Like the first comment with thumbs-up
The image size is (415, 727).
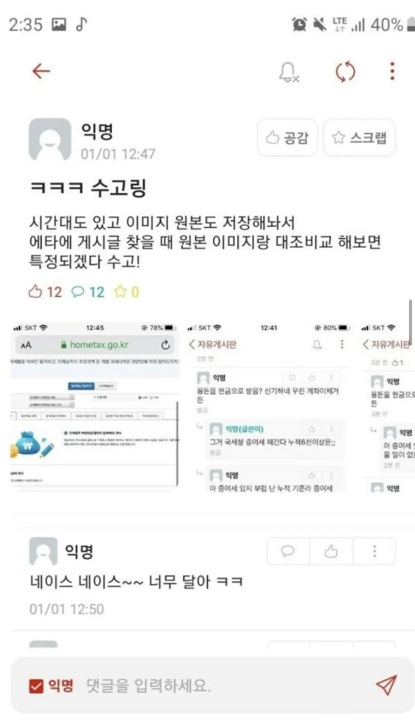point(331,552)
